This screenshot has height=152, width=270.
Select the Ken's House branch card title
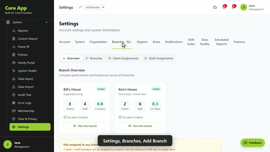coord(128,89)
